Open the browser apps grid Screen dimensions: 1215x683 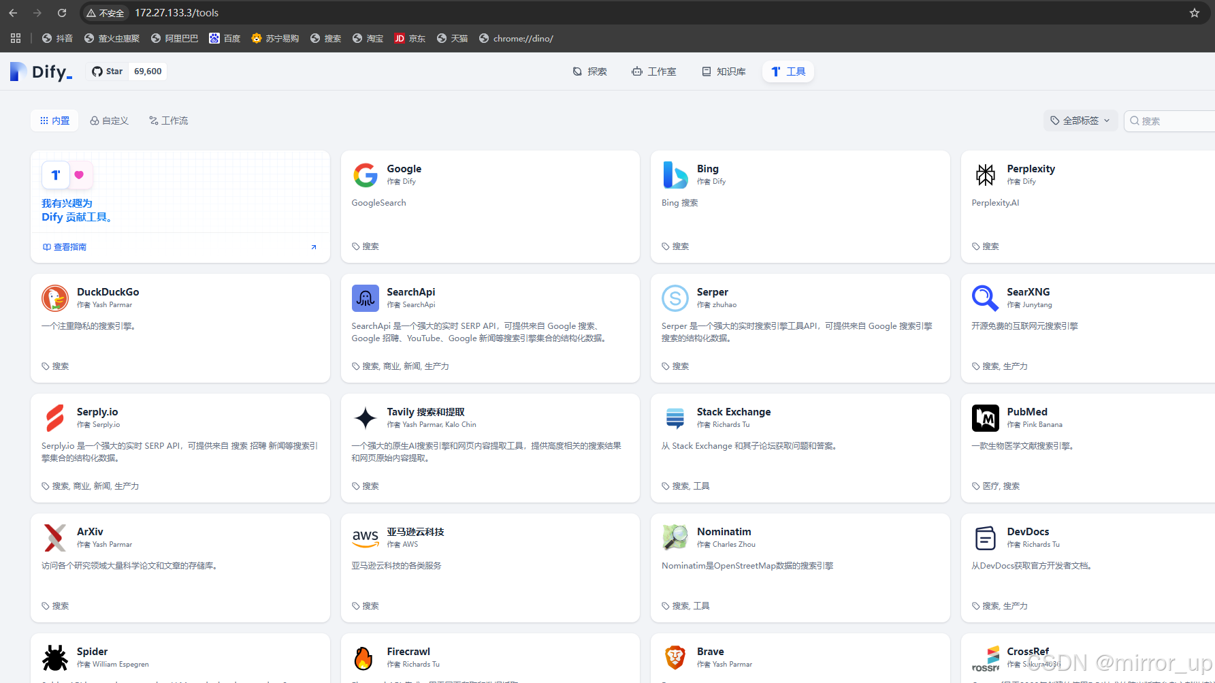point(16,38)
